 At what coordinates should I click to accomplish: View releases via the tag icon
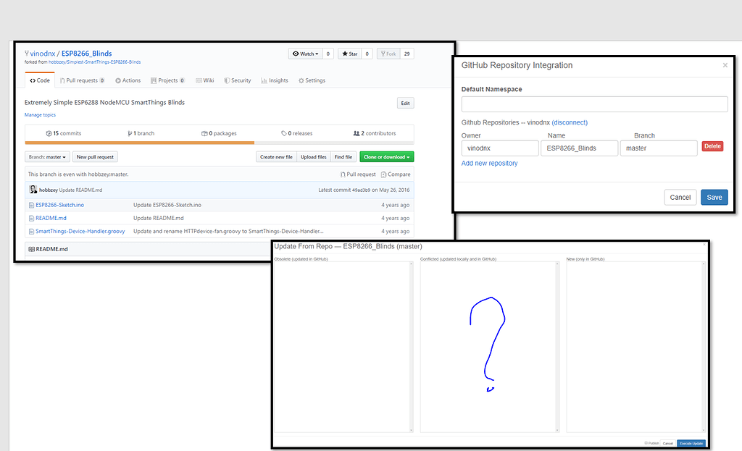(x=284, y=133)
